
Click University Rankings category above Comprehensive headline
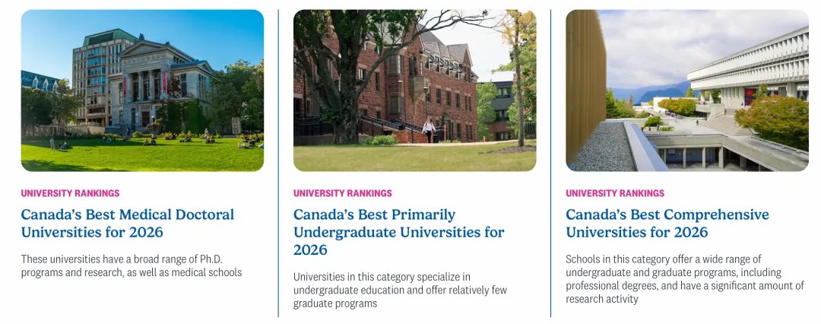[x=615, y=193]
